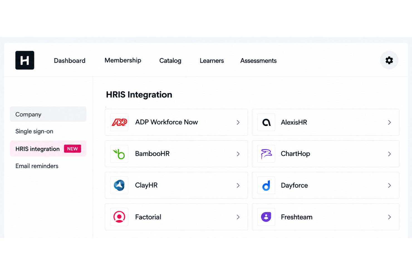Click the H logo in the header
This screenshot has width=412, height=275.
(x=25, y=60)
